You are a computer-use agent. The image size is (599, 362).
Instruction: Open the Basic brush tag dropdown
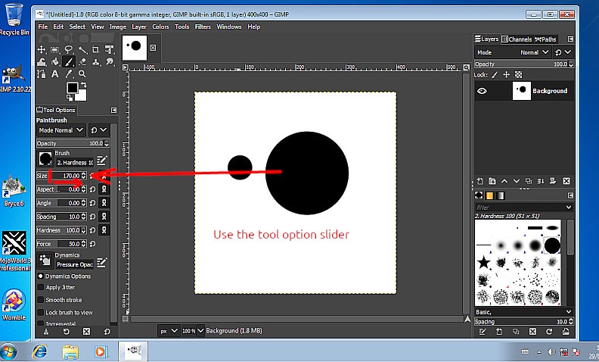tap(569, 311)
